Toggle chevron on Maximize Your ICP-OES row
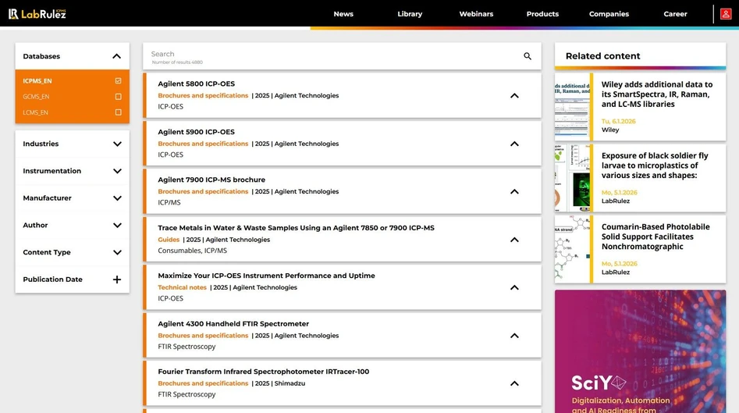Viewport: 739px width, 413px height. click(x=514, y=287)
